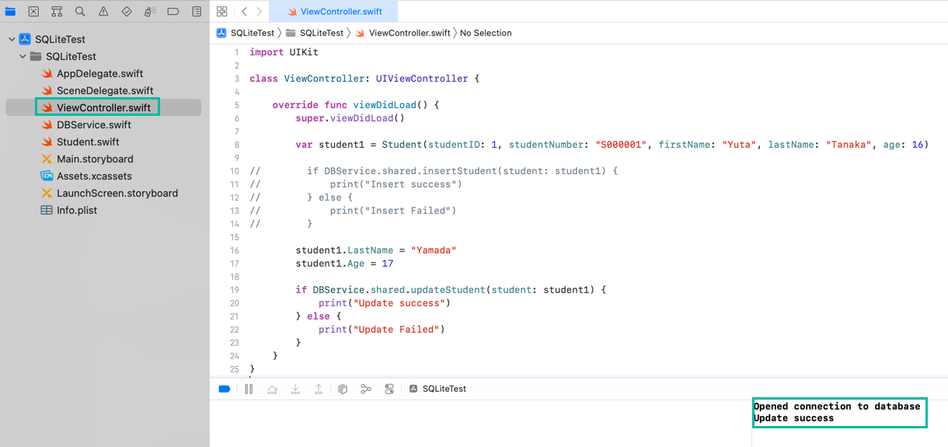This screenshot has width=948, height=447.
Task: Open the Debug Memory Graph
Action: [x=366, y=389]
